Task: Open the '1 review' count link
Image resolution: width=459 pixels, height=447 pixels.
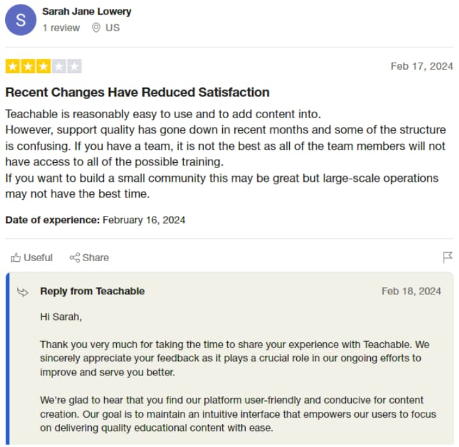Action: point(61,28)
